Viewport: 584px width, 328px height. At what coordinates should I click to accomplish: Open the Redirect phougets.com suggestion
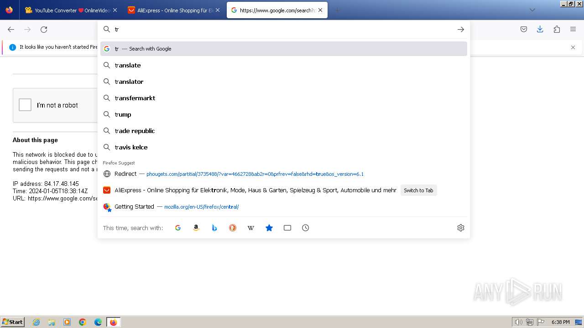click(284, 174)
